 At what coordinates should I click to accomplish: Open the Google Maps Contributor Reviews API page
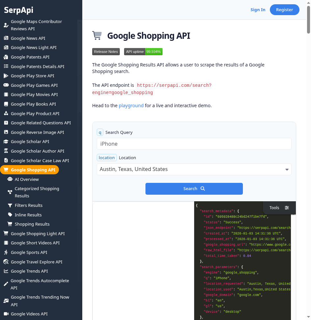(x=36, y=25)
